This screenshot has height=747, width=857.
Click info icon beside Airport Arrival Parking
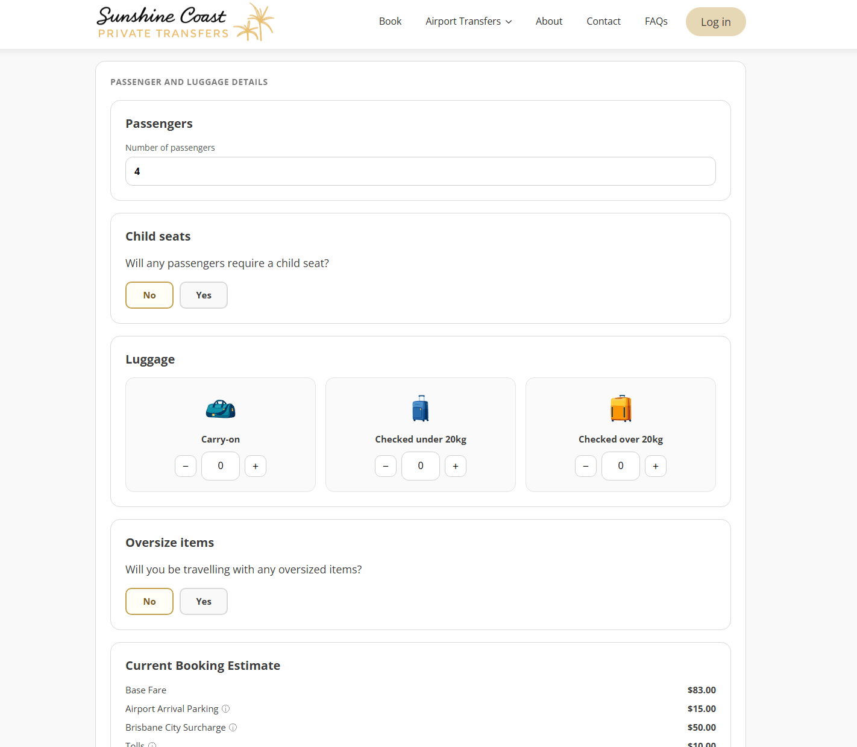pos(226,709)
